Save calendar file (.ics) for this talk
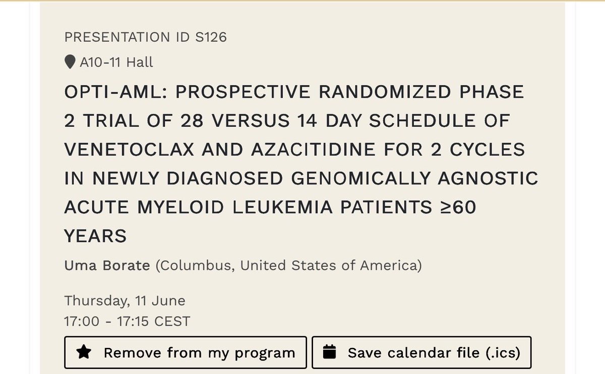 tap(421, 352)
